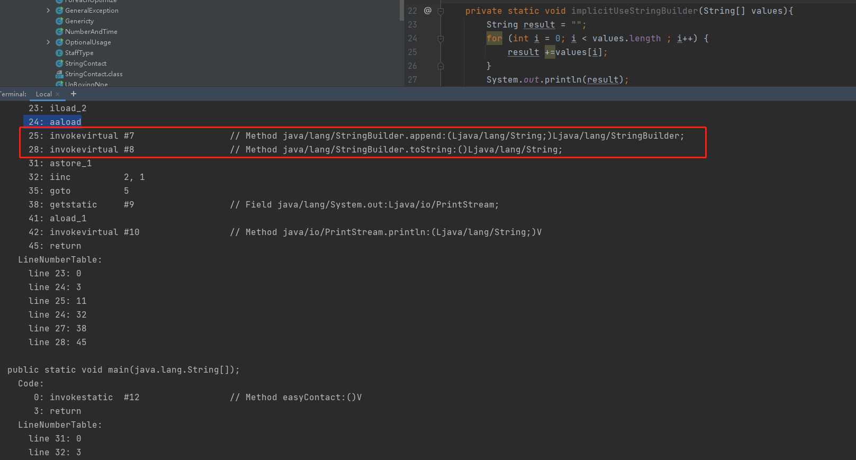This screenshot has height=460, width=856.
Task: Click the NumberAndTime class icon
Action: tap(59, 32)
